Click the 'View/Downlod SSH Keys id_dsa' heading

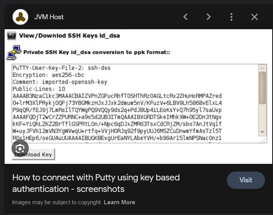(69, 36)
